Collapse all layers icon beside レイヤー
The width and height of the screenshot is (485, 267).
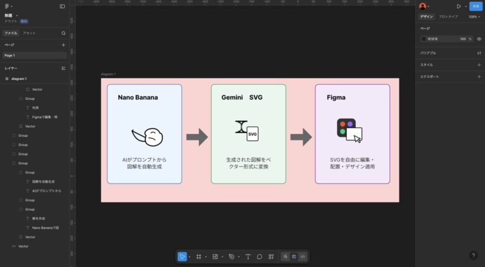(64, 68)
